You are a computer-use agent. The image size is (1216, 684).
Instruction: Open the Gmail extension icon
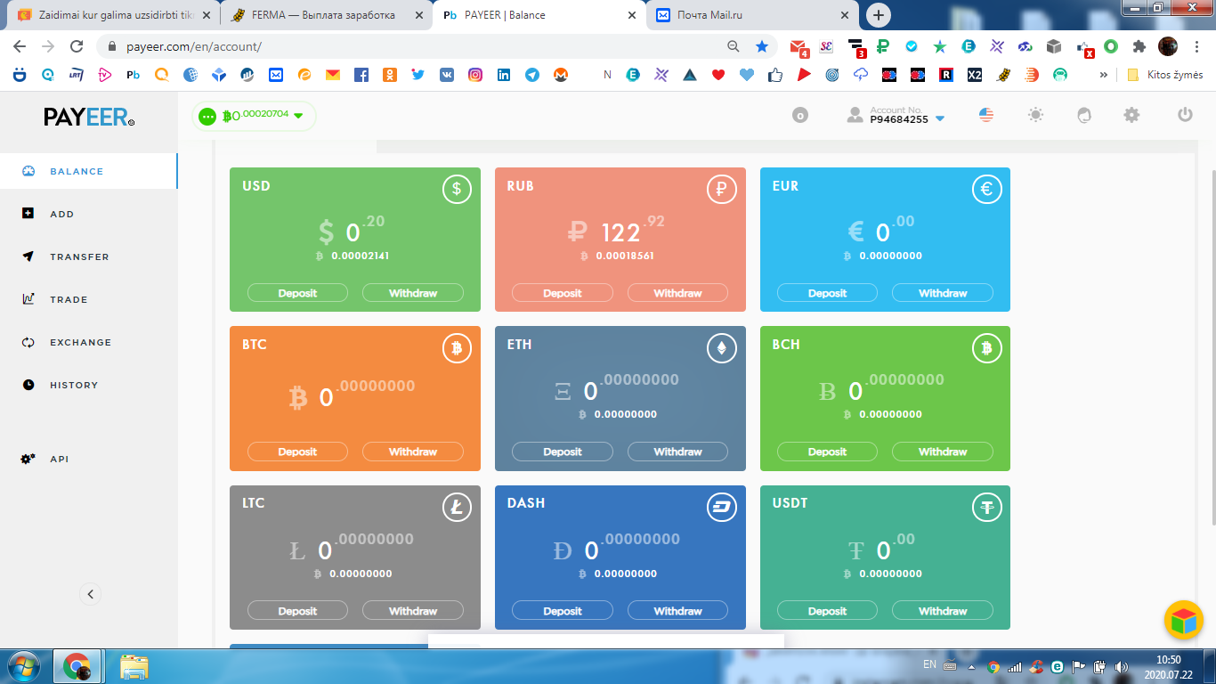coord(799,47)
